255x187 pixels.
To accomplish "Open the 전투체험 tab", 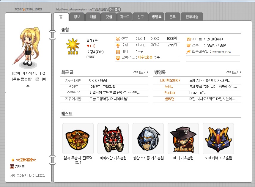I will pos(192,17).
